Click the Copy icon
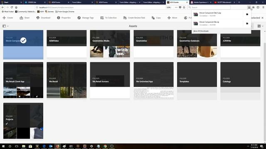 [153, 18]
